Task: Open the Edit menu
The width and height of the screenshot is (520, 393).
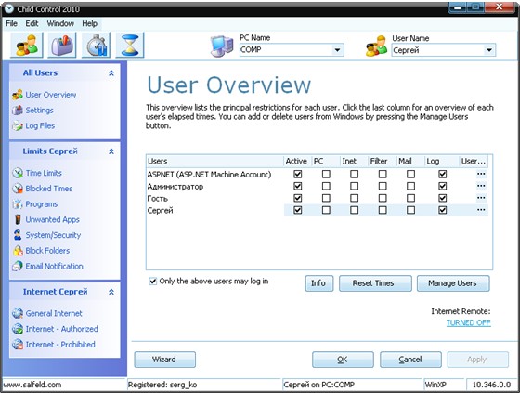Action: click(32, 23)
